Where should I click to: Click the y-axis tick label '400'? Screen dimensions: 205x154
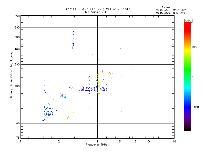(17, 49)
